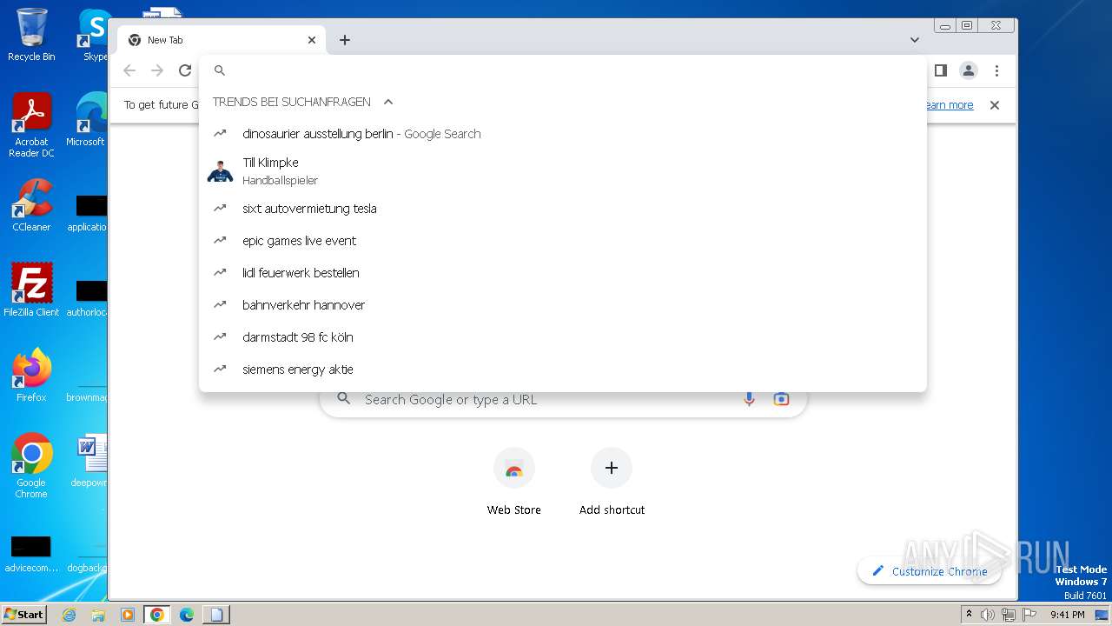Click the Till Klimpke thumbnail image
The image size is (1112, 626).
coord(221,171)
